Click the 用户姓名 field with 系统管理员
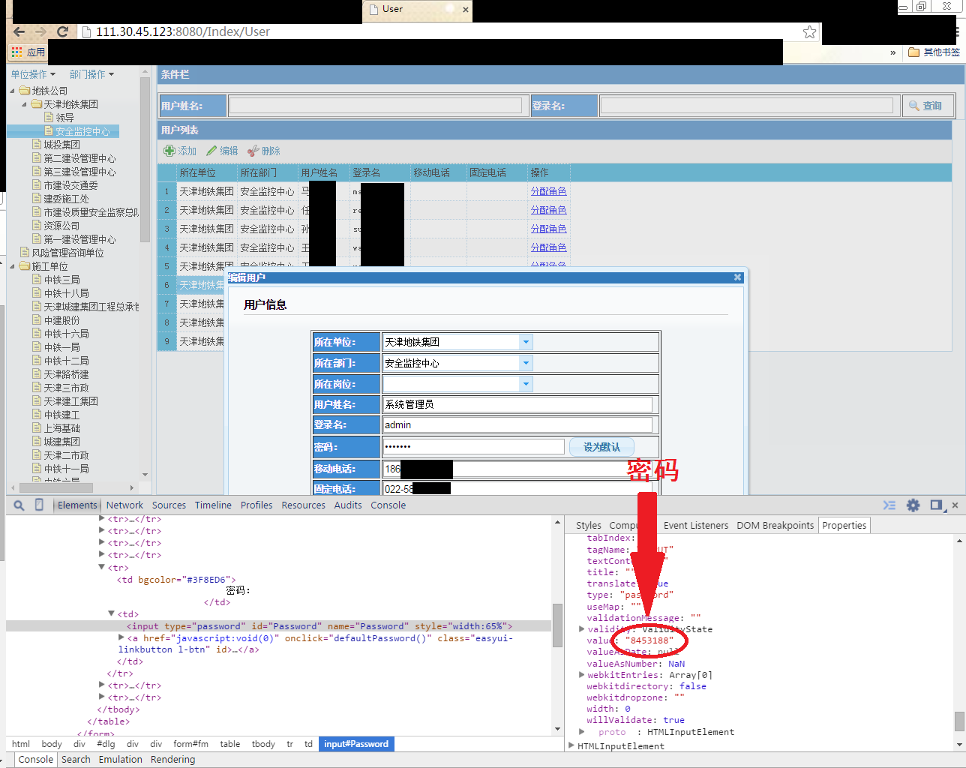 pos(517,404)
